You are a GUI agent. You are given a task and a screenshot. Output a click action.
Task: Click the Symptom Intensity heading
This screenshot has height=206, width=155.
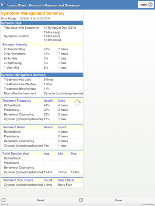(x=15, y=45)
